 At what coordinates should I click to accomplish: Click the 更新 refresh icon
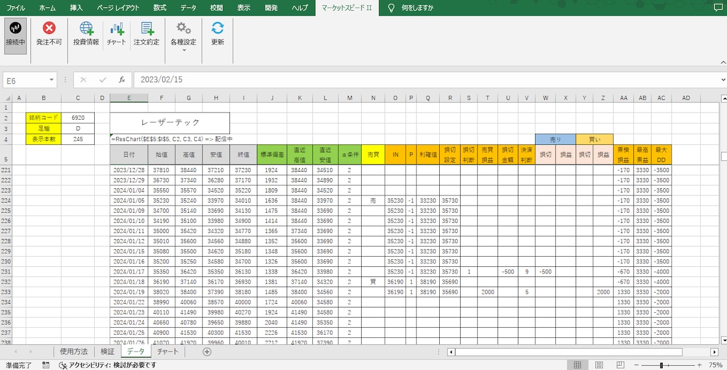(218, 35)
